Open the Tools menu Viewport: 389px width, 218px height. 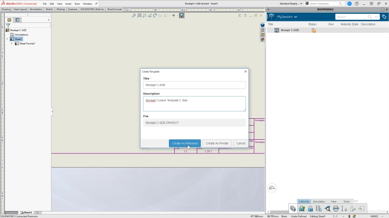tap(77, 4)
